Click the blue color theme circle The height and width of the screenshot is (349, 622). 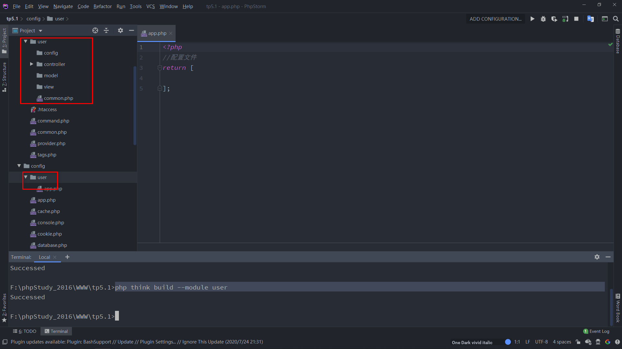tap(508, 342)
